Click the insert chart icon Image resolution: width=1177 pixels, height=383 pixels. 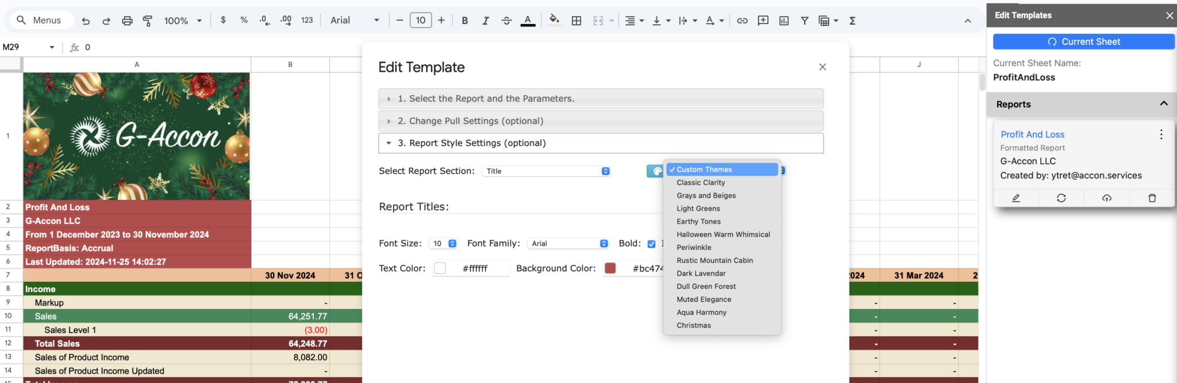point(784,21)
